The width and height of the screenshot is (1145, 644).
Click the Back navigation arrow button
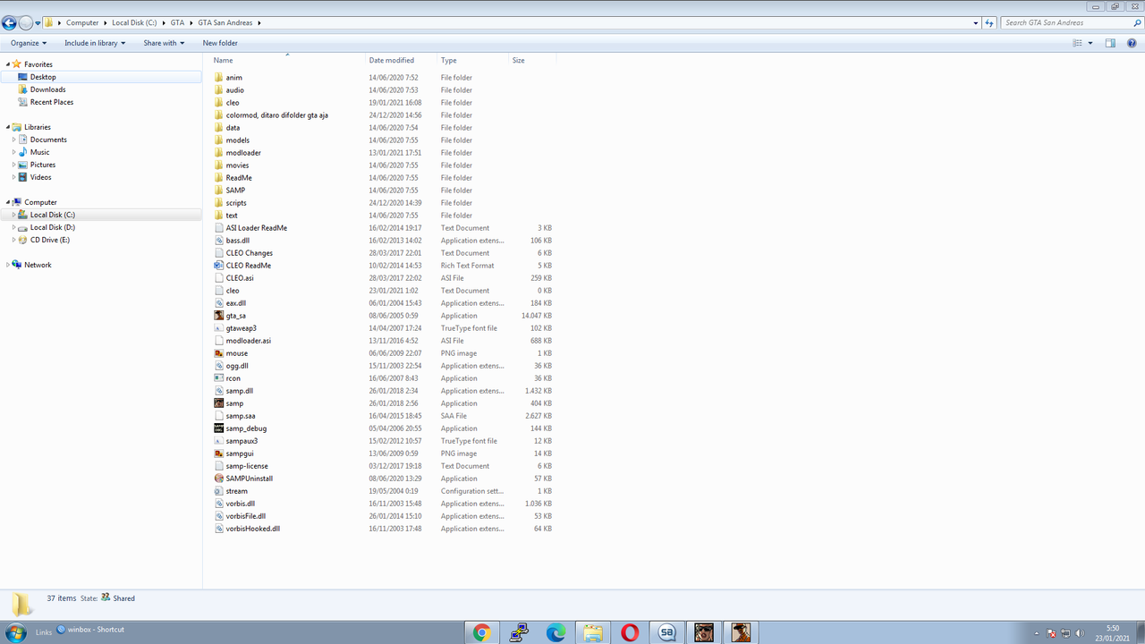click(9, 22)
